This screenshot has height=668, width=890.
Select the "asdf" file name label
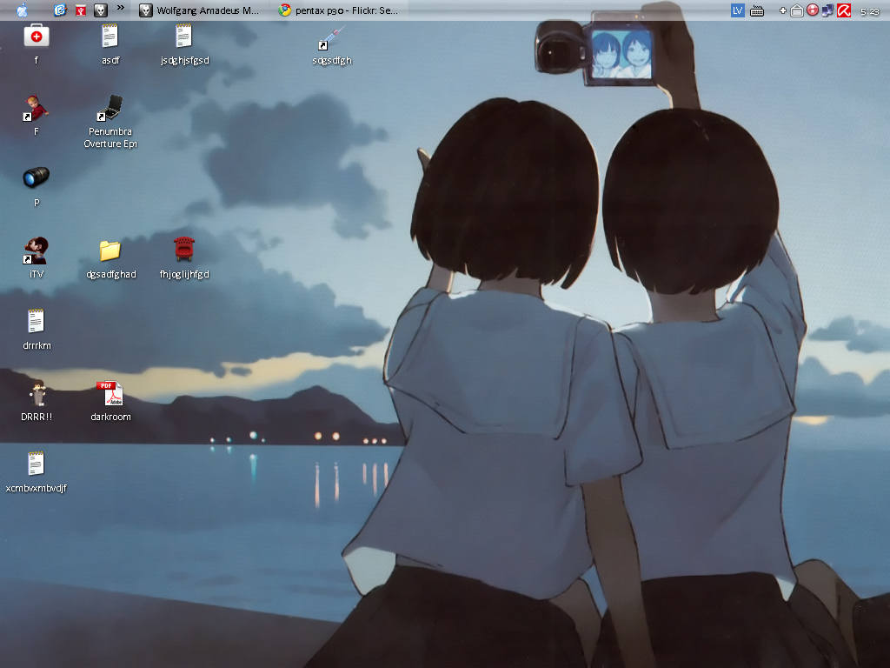click(x=110, y=60)
